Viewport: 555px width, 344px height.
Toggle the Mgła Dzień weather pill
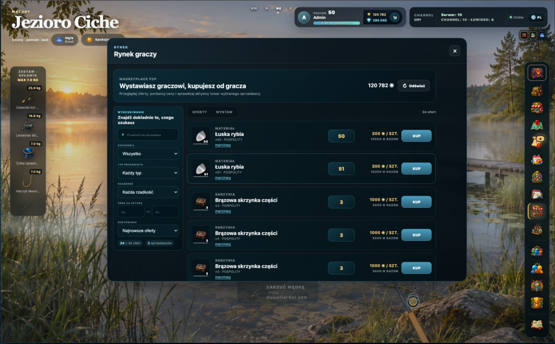pos(65,39)
